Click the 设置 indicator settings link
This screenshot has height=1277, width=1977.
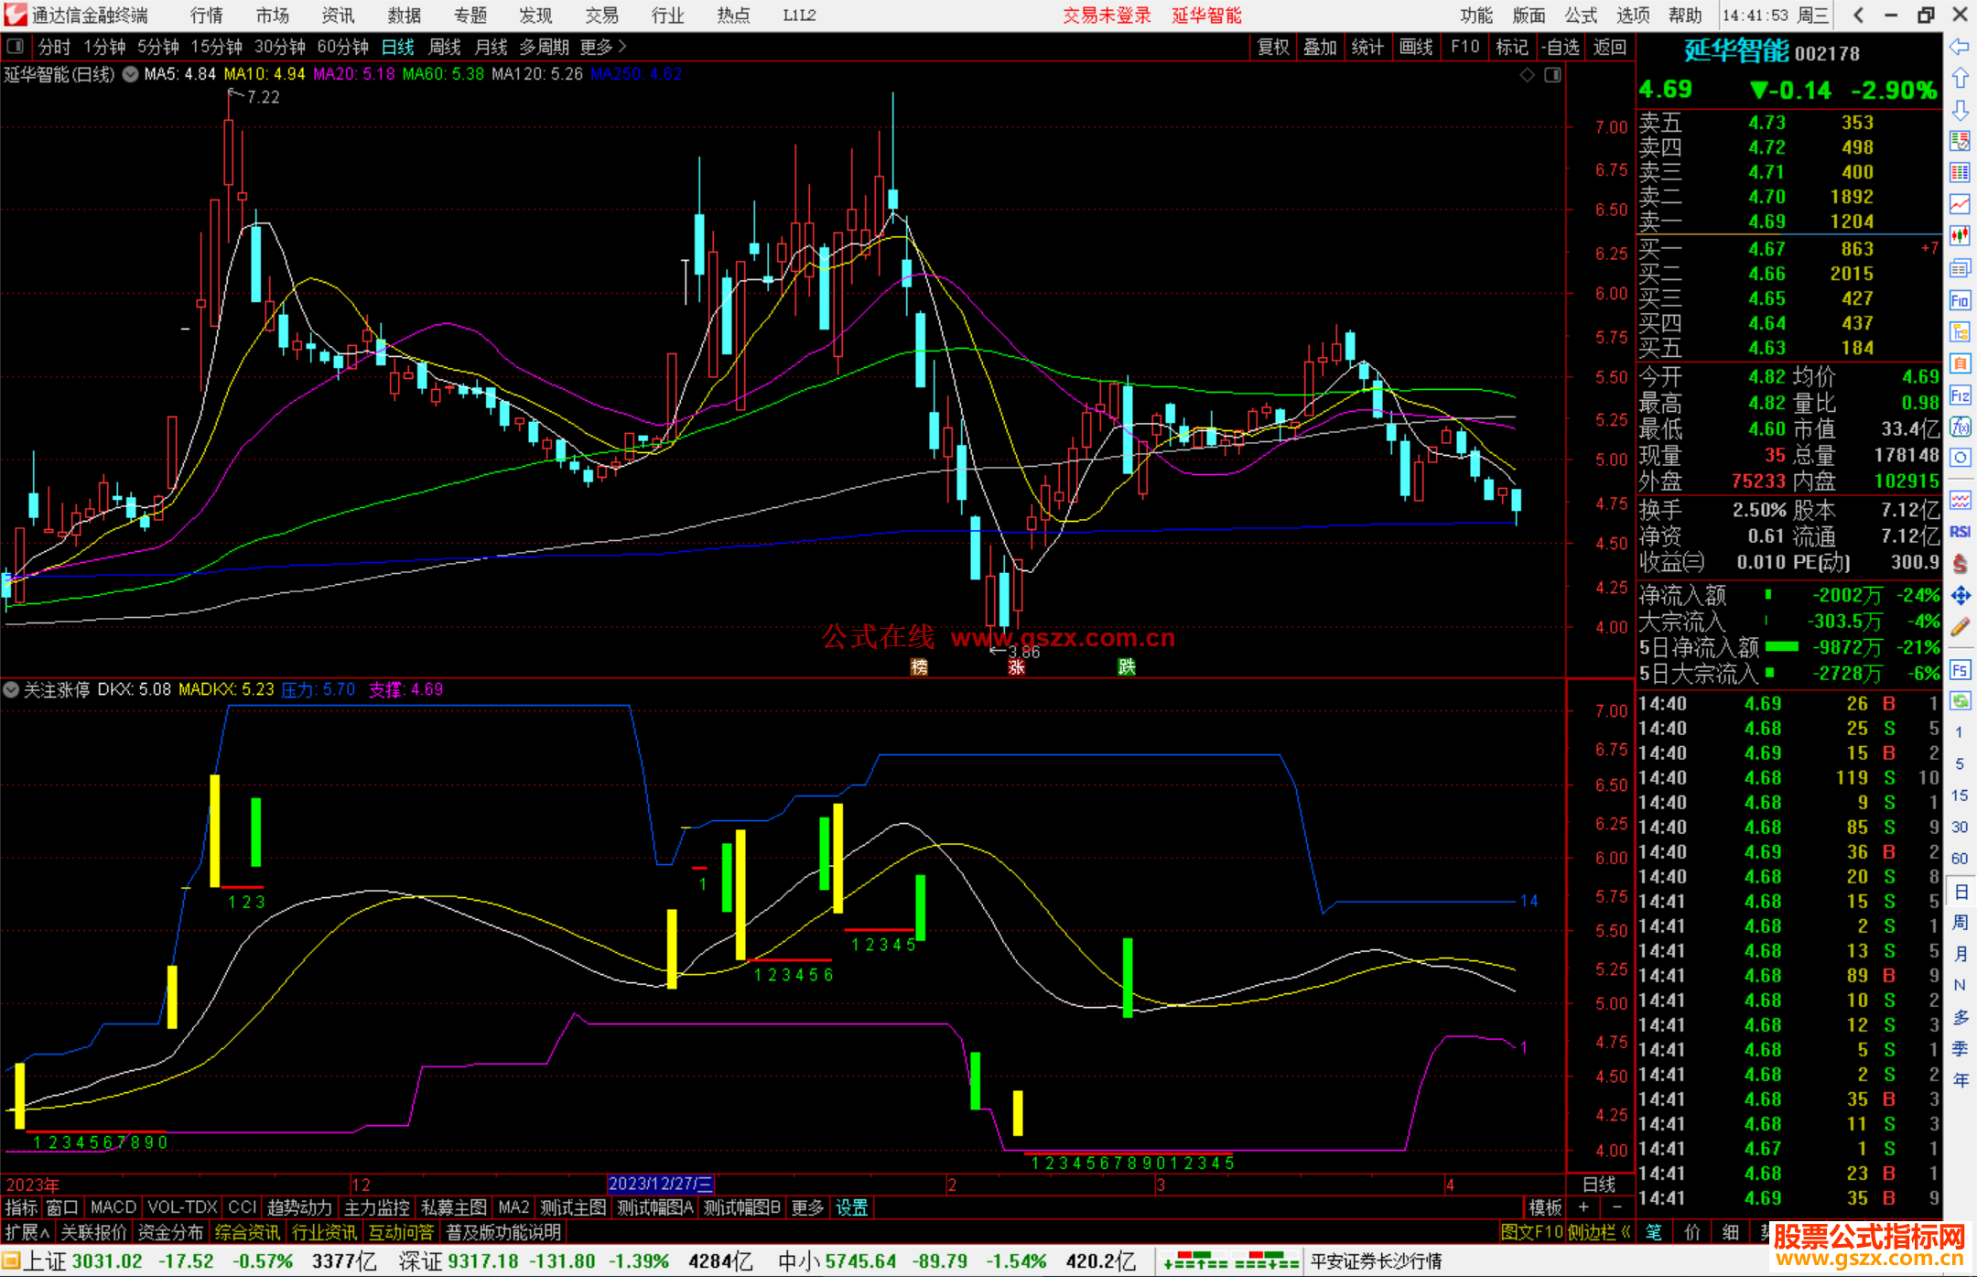click(x=851, y=1207)
